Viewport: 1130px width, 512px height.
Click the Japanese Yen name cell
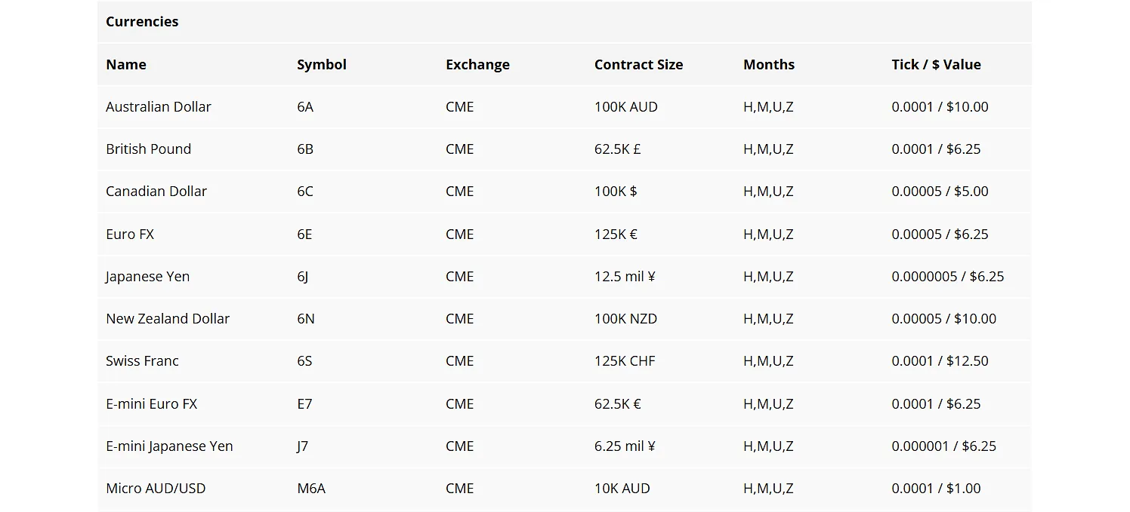point(148,277)
